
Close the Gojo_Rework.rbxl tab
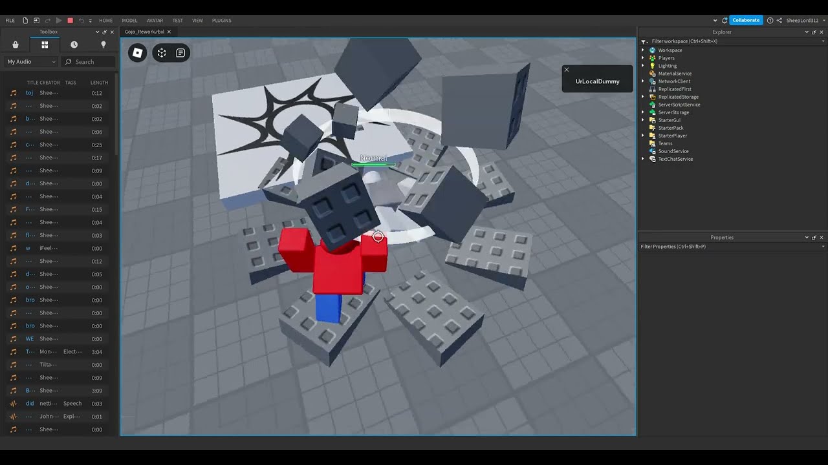tap(169, 32)
